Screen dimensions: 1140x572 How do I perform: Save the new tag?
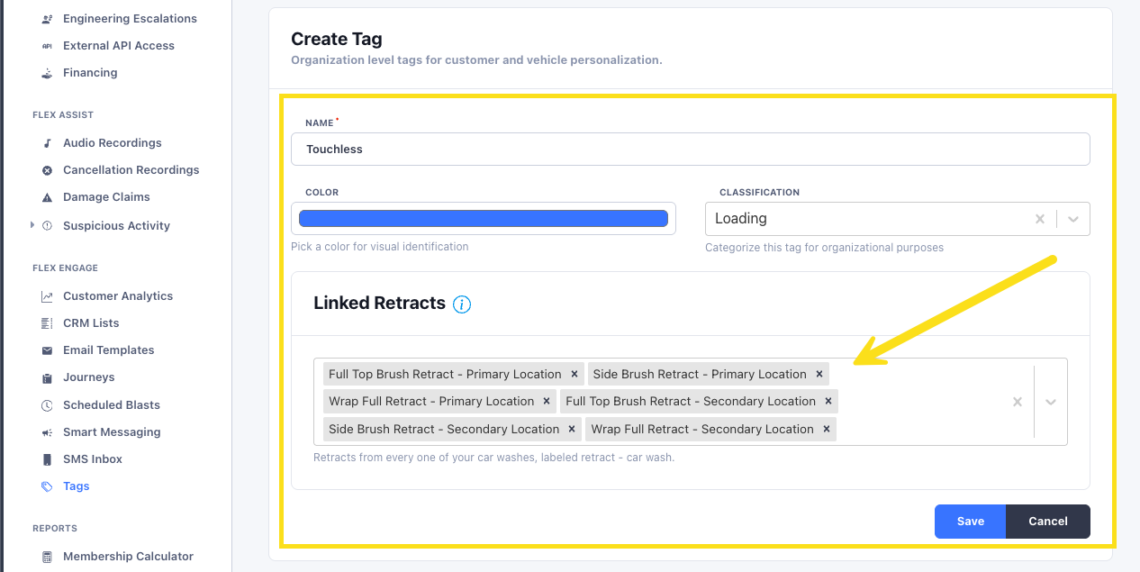(970, 521)
